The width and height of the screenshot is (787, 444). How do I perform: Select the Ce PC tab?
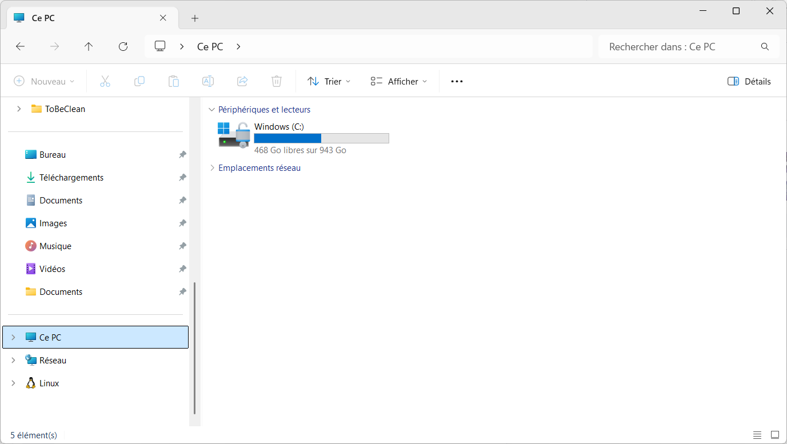[x=91, y=18]
